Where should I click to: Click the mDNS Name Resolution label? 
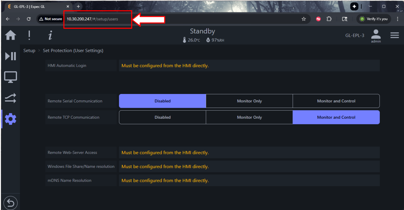(70, 180)
